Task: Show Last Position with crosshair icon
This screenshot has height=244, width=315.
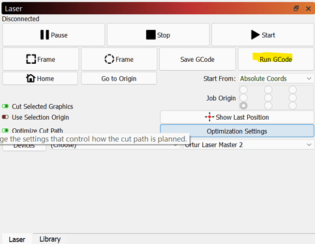Action: (237, 117)
